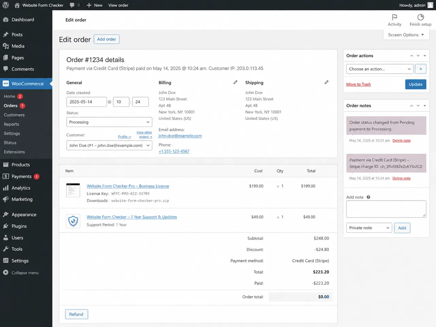Open the john.doe@example.com email link
This screenshot has height=327, width=436.
tap(180, 136)
